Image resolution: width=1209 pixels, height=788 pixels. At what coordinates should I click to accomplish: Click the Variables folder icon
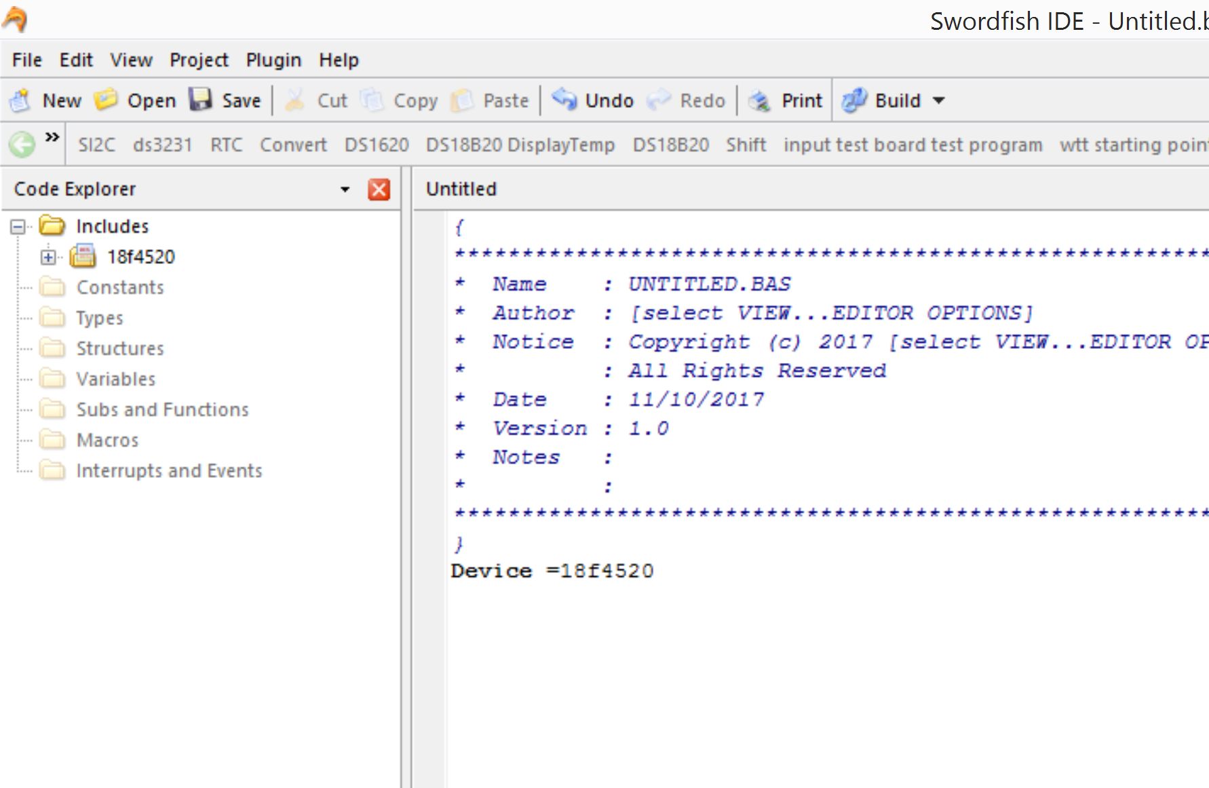(x=52, y=379)
